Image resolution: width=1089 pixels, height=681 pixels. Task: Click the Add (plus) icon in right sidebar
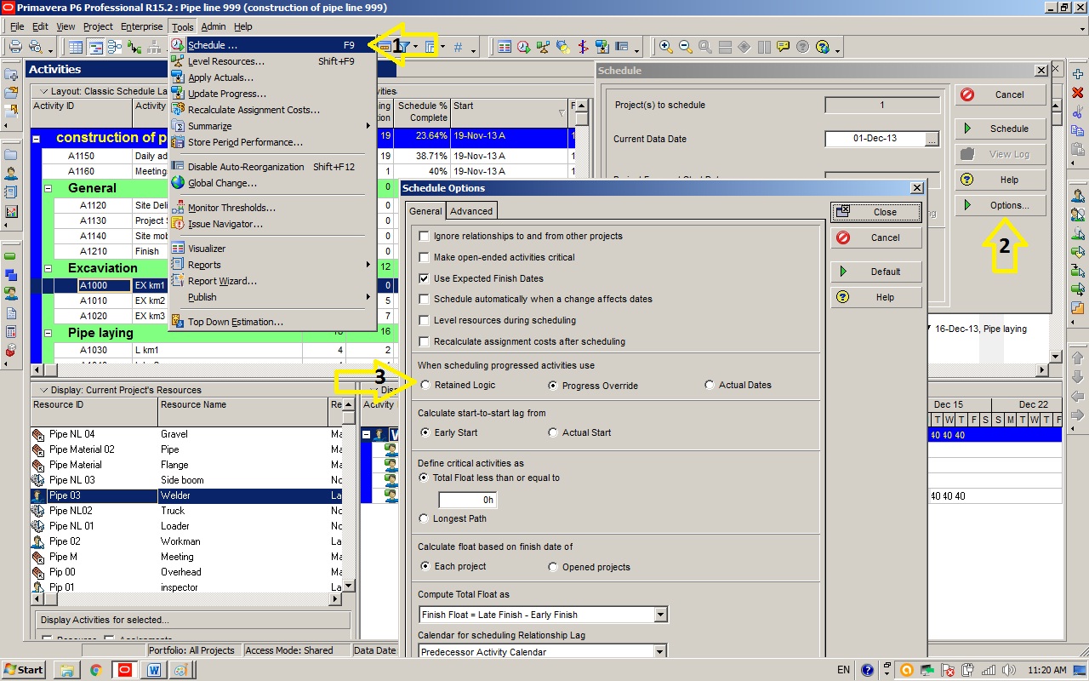(x=1077, y=75)
